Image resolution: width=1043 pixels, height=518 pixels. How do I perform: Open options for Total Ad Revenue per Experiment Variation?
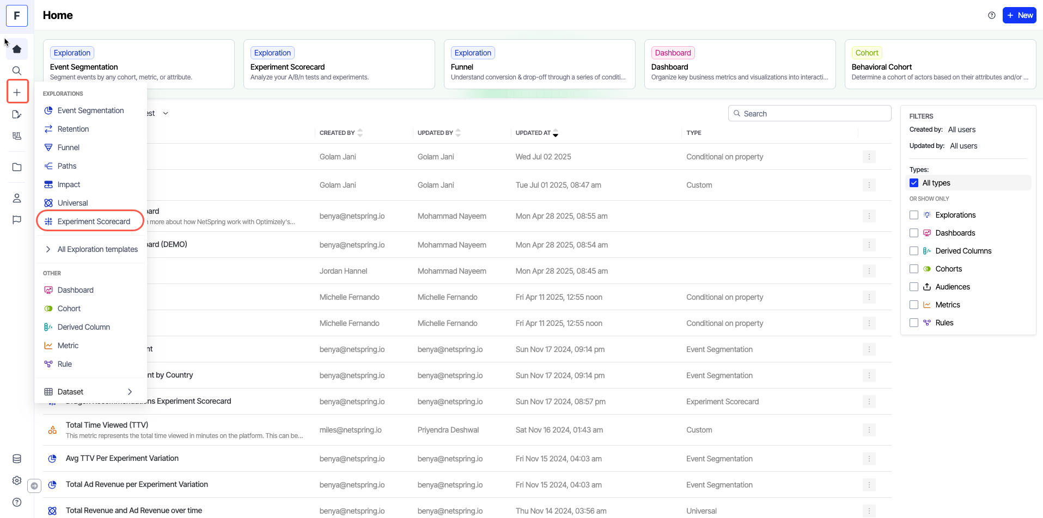(x=869, y=485)
